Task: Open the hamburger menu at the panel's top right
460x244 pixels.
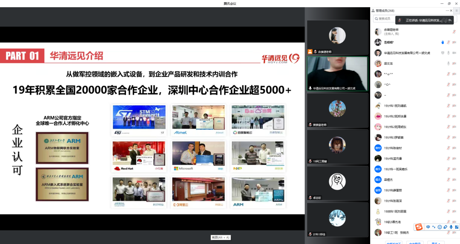Action: 457,11
